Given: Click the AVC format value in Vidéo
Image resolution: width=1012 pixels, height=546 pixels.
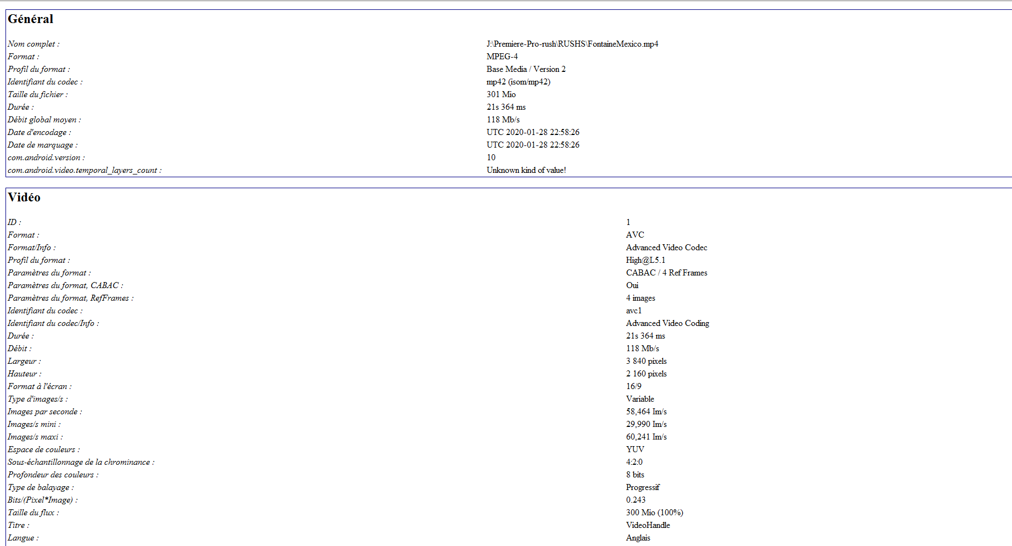Looking at the screenshot, I should [635, 235].
